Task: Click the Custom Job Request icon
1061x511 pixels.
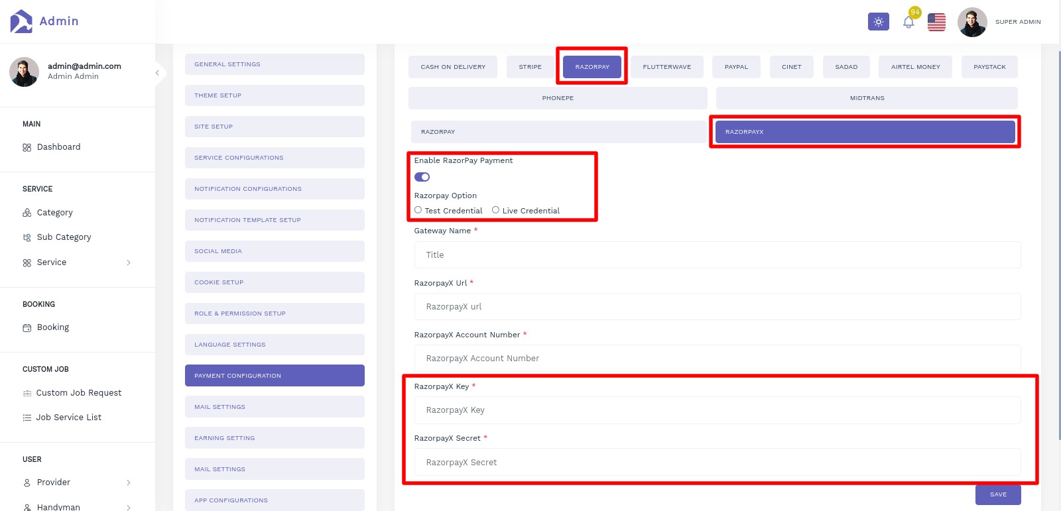Action: (x=27, y=394)
